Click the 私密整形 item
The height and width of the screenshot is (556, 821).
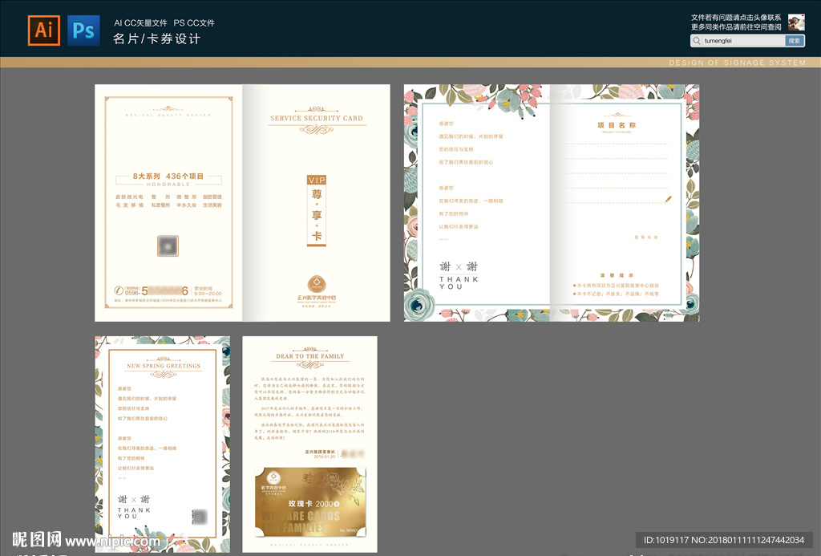[160, 205]
